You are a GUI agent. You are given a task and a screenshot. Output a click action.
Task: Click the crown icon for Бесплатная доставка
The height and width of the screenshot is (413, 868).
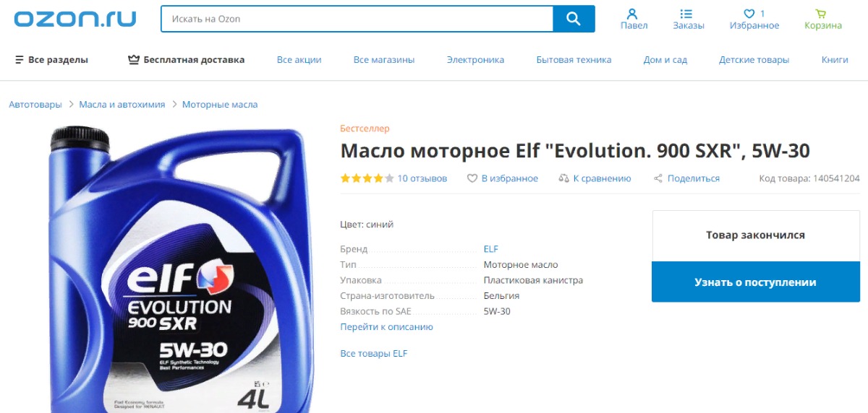pyautogui.click(x=133, y=60)
